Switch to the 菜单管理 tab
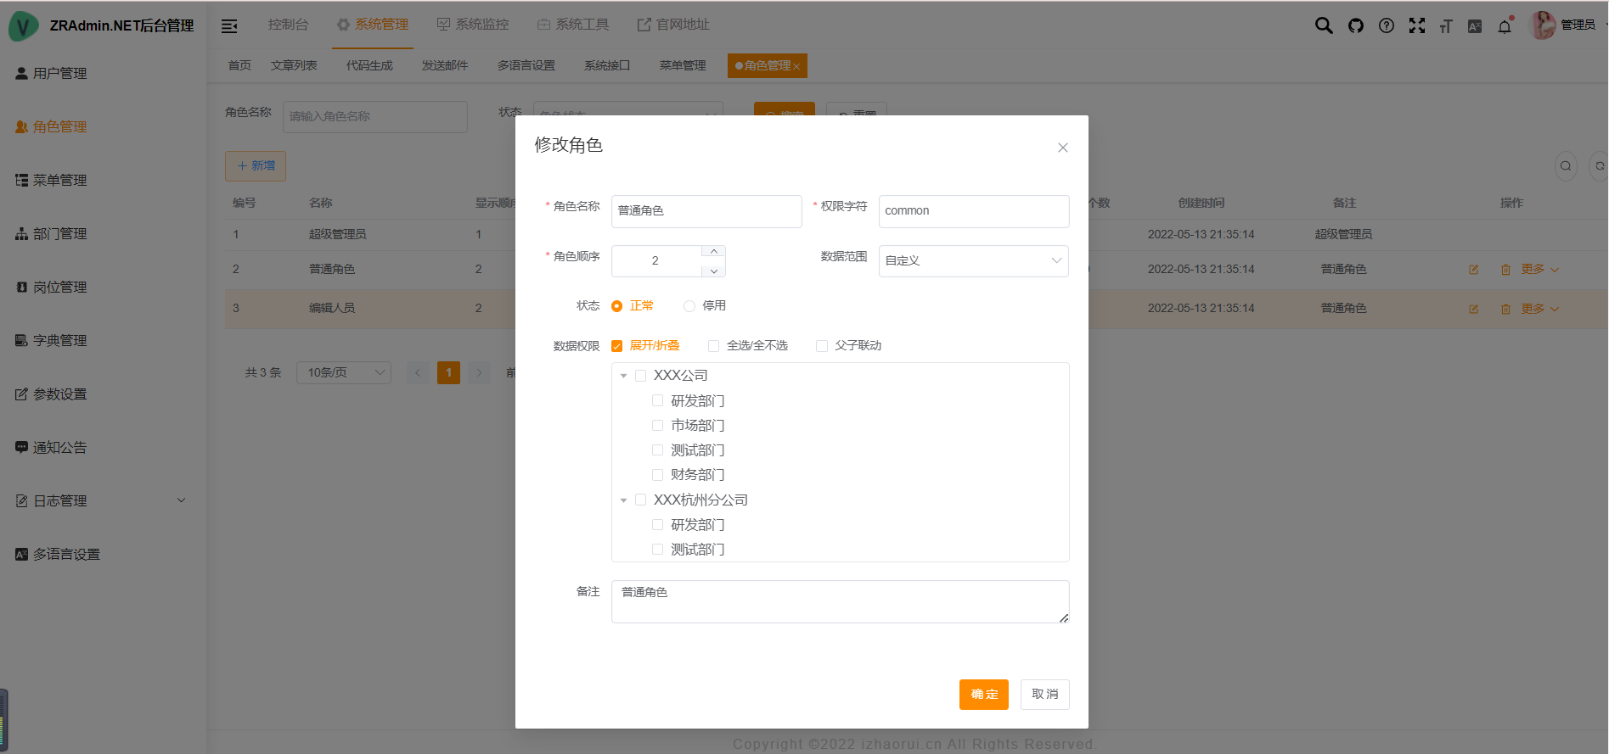Viewport: 1609px width, 754px height. click(682, 65)
